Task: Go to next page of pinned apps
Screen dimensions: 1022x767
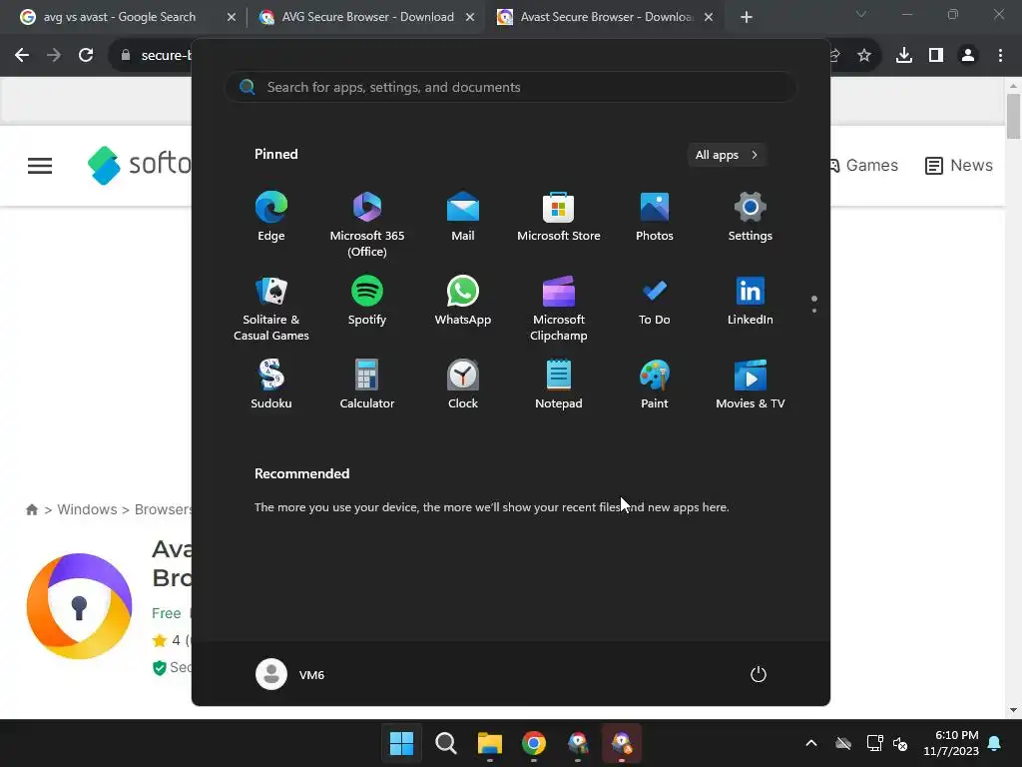Action: (814, 311)
